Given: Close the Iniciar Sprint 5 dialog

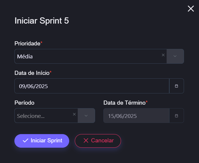Looking at the screenshot, I should coord(191,9).
